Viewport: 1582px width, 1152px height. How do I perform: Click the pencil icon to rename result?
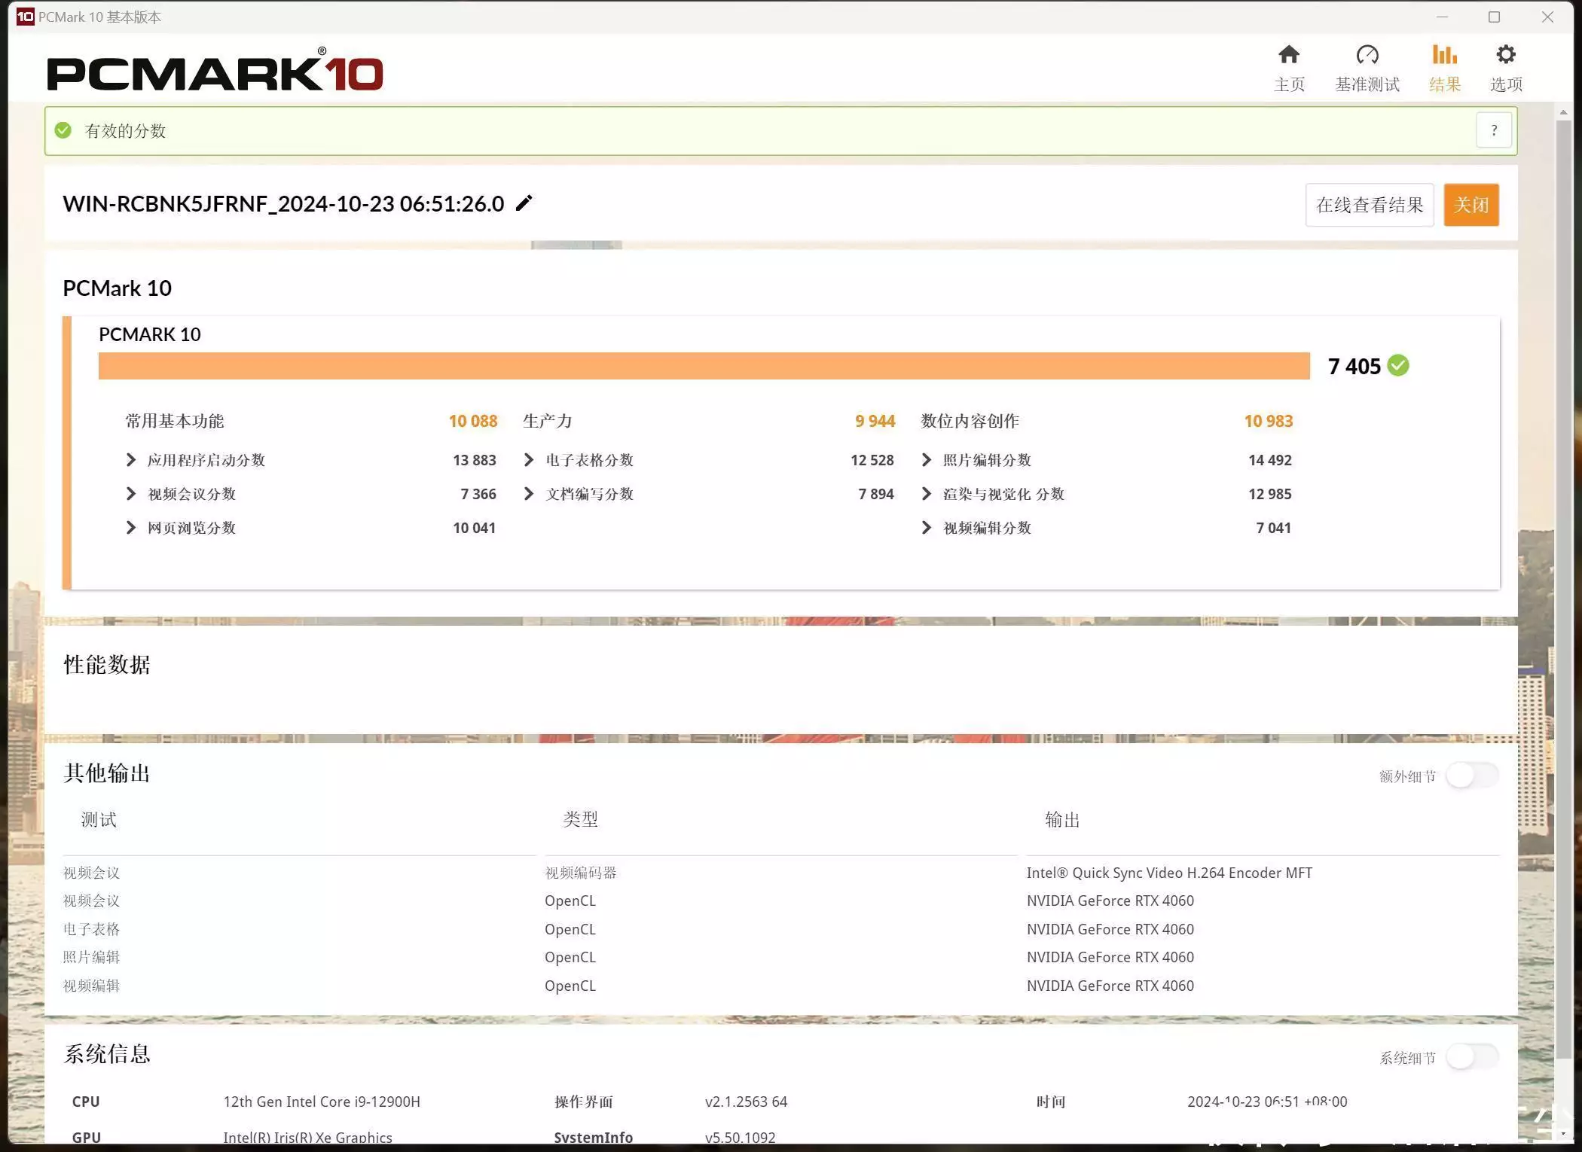[x=524, y=203]
